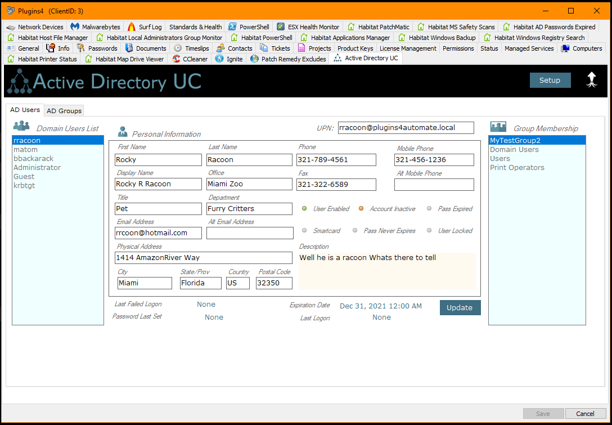Screen dimensions: 612x425
Task: Switch to the AD Groups tab
Action: pos(64,111)
